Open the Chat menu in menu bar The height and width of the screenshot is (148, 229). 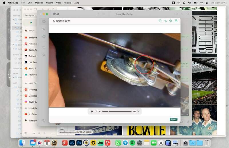(x=30, y=3)
